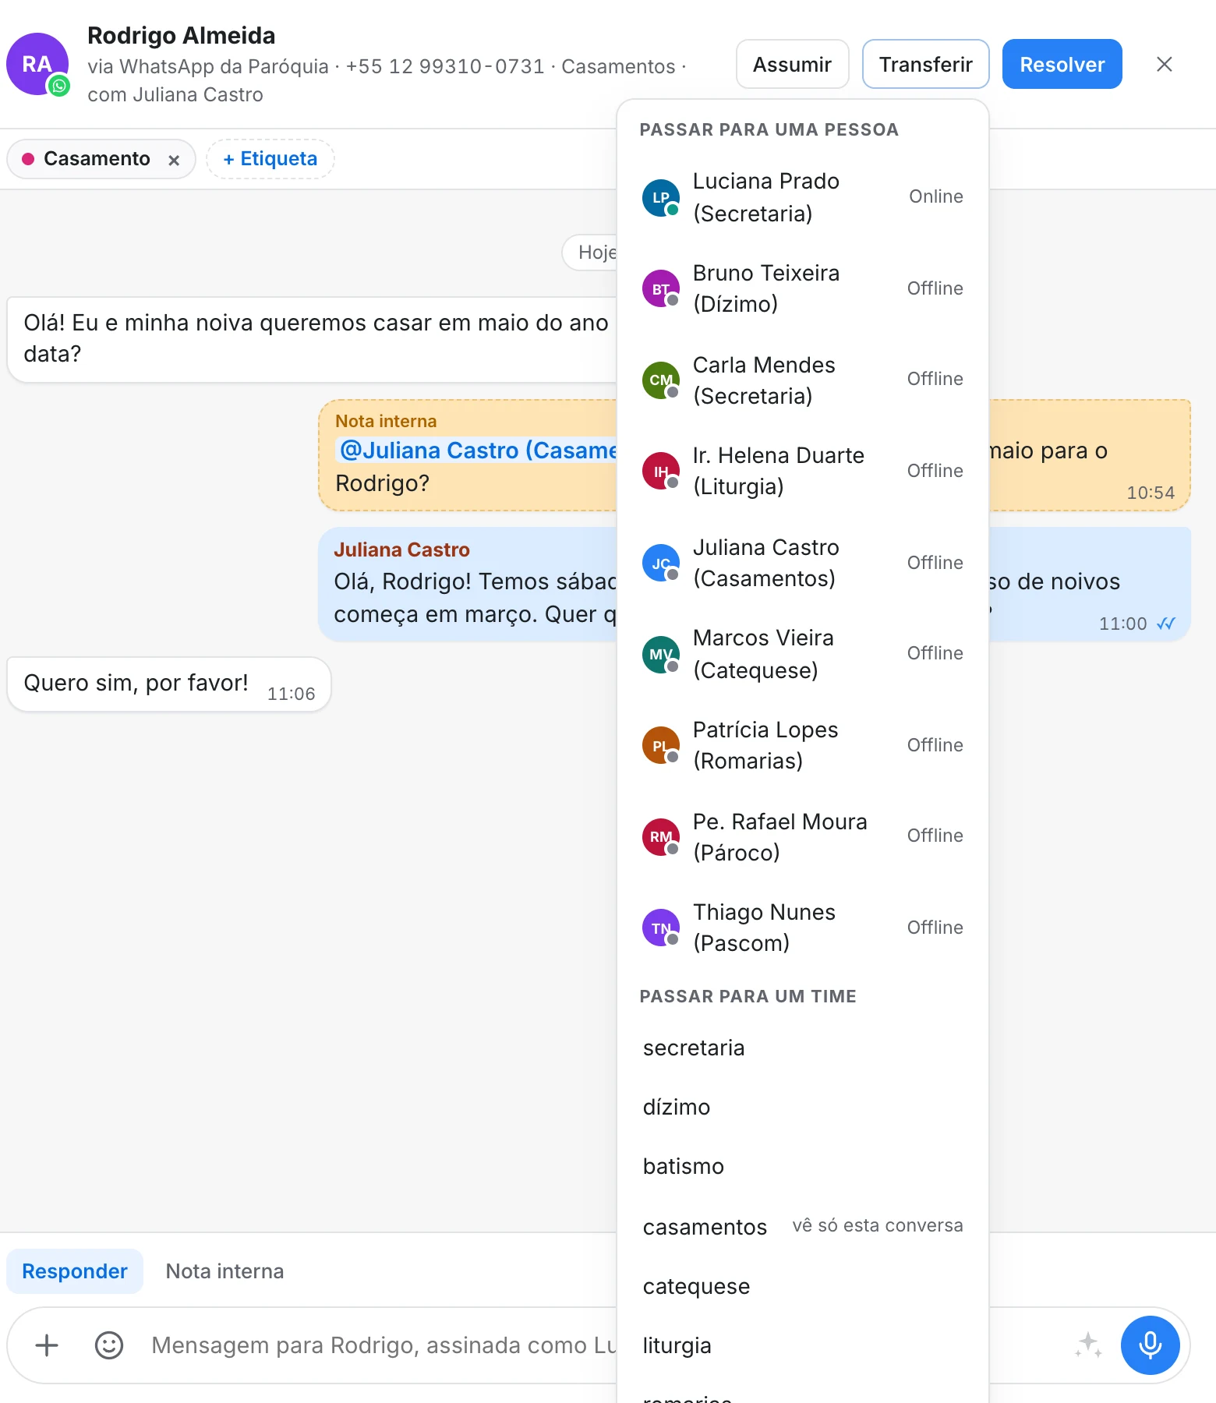Select Juliana Castro's JC avatar

tap(661, 563)
